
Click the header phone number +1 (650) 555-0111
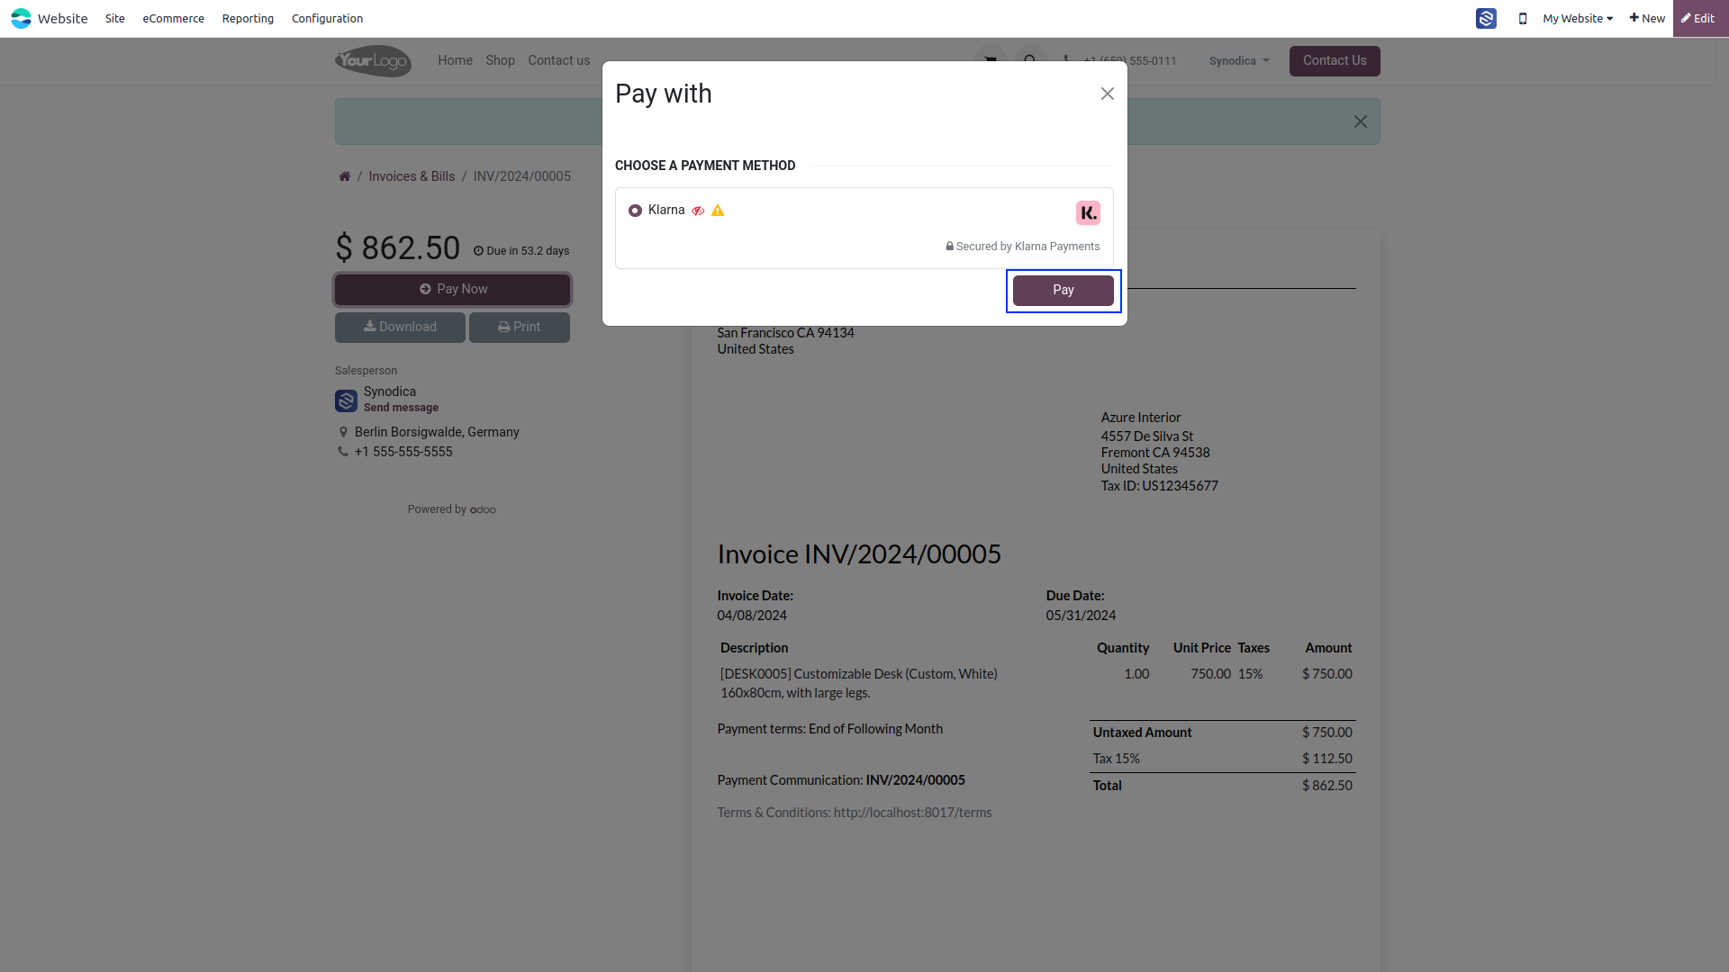click(x=1130, y=61)
